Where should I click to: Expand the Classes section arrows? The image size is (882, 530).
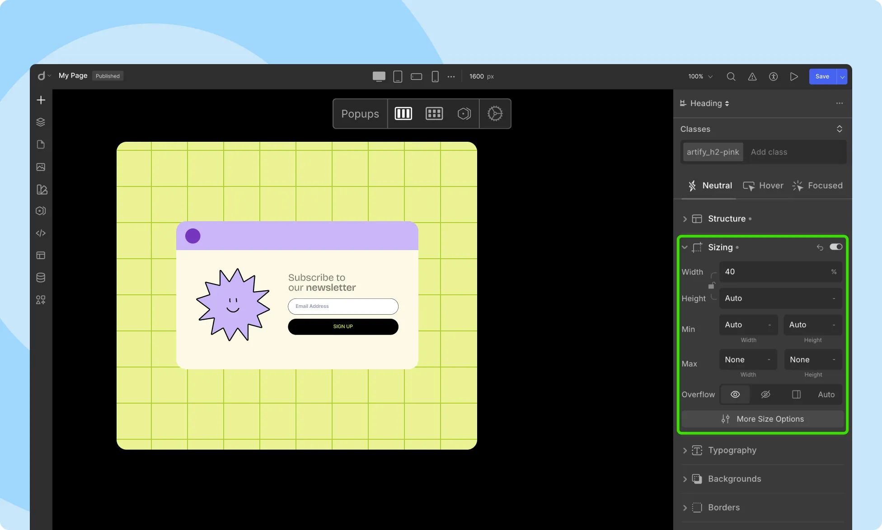(840, 129)
